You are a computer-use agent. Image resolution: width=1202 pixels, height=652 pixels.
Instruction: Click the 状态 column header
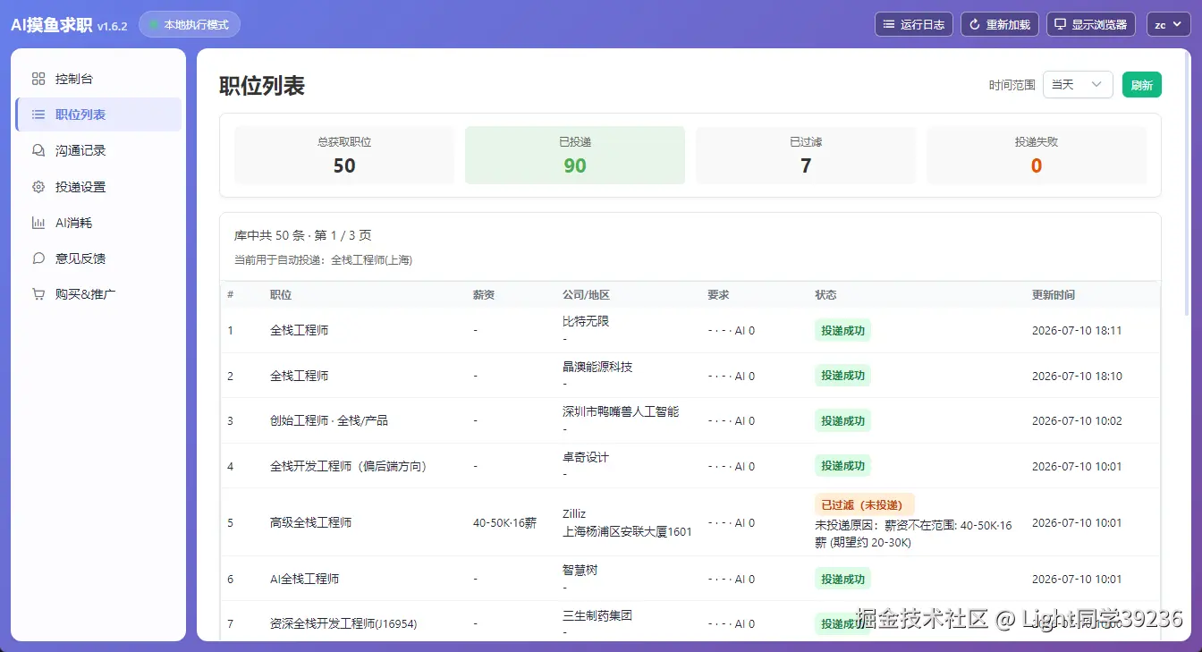[x=825, y=295]
